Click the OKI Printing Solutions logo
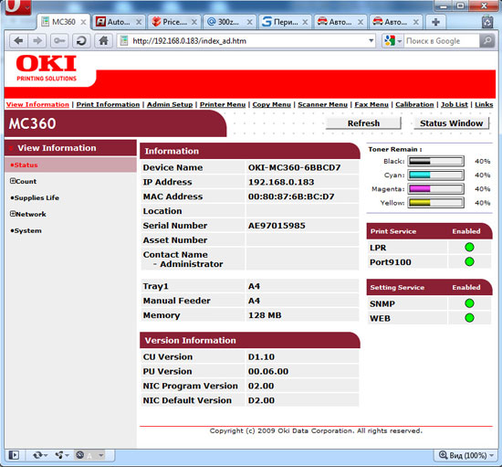 click(47, 69)
